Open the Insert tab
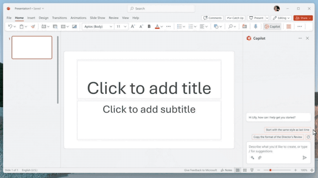This screenshot has width=318, height=178. [x=31, y=18]
